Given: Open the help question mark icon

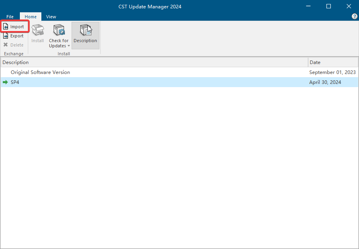Looking at the screenshot, I should point(355,16).
